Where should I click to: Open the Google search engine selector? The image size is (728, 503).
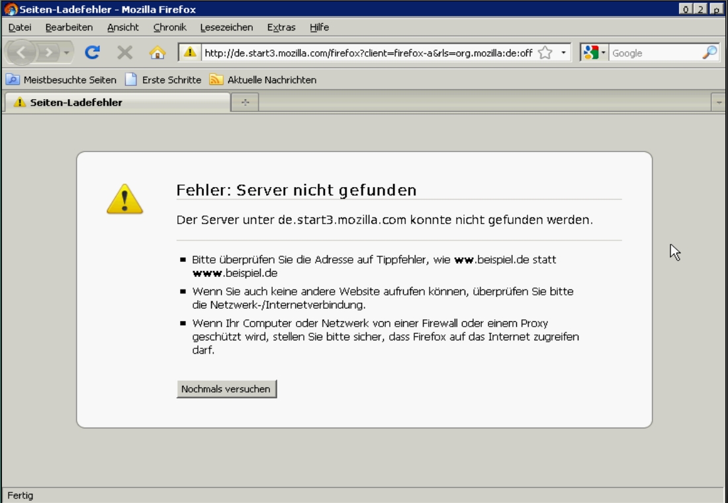pyautogui.click(x=594, y=53)
